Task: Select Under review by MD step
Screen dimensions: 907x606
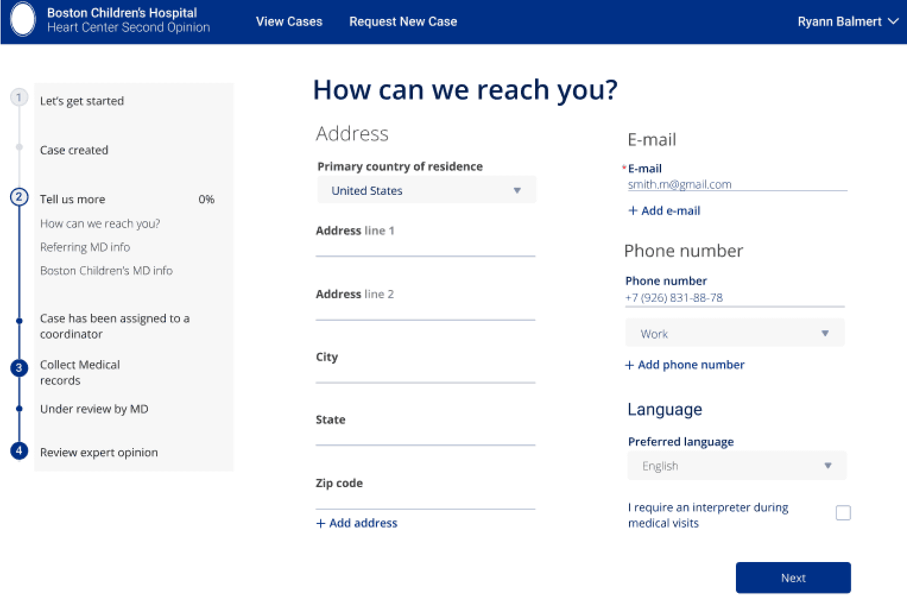Action: (94, 409)
